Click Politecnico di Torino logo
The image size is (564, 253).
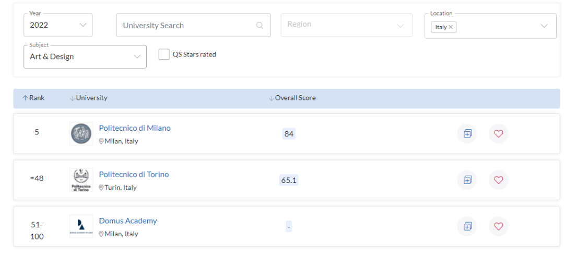(81, 180)
